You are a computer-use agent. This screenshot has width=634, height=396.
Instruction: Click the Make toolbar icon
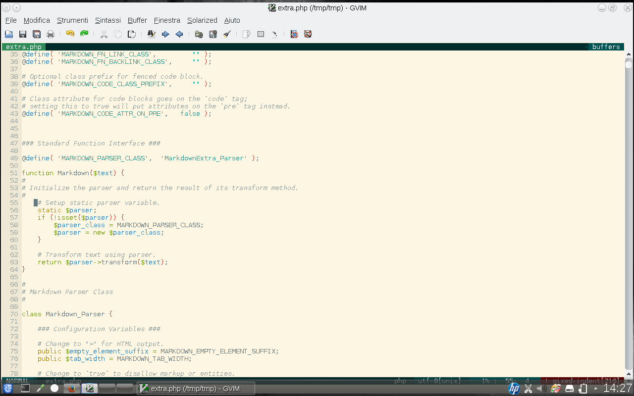pos(247,34)
